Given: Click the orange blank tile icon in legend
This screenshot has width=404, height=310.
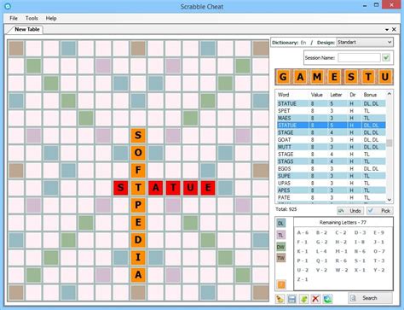Looking at the screenshot, I should pos(281,284).
